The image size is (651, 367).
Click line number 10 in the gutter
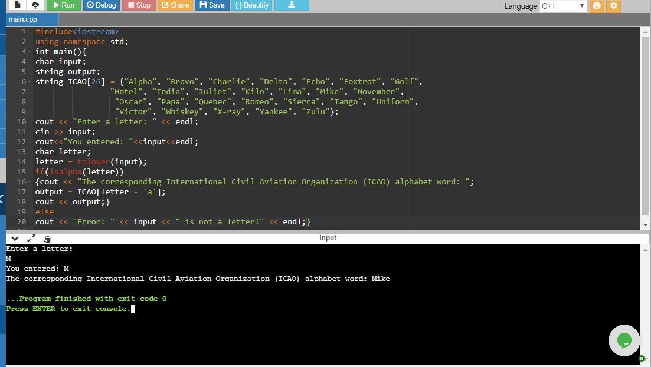[21, 122]
